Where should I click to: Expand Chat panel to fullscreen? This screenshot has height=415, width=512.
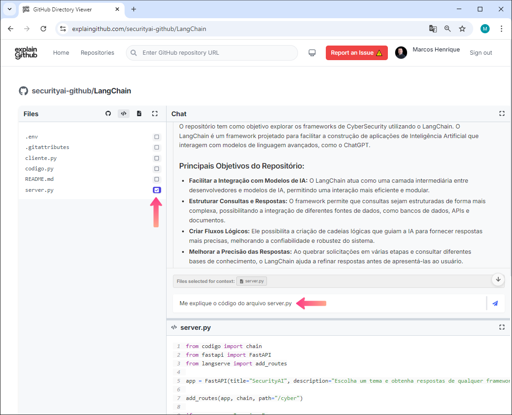(502, 113)
